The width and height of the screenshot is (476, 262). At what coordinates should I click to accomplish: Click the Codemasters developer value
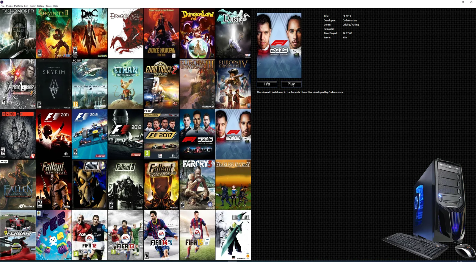tap(350, 20)
